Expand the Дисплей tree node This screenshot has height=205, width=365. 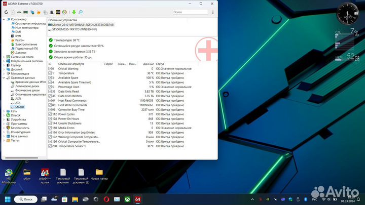point(4,69)
